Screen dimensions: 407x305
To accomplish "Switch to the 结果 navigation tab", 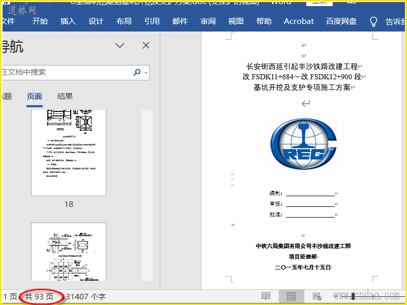I will [x=65, y=97].
